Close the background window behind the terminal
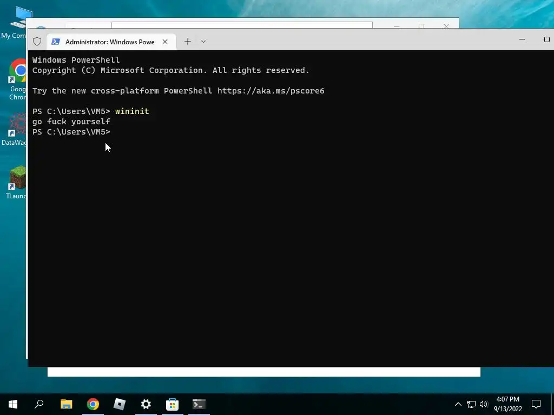 pyautogui.click(x=446, y=26)
